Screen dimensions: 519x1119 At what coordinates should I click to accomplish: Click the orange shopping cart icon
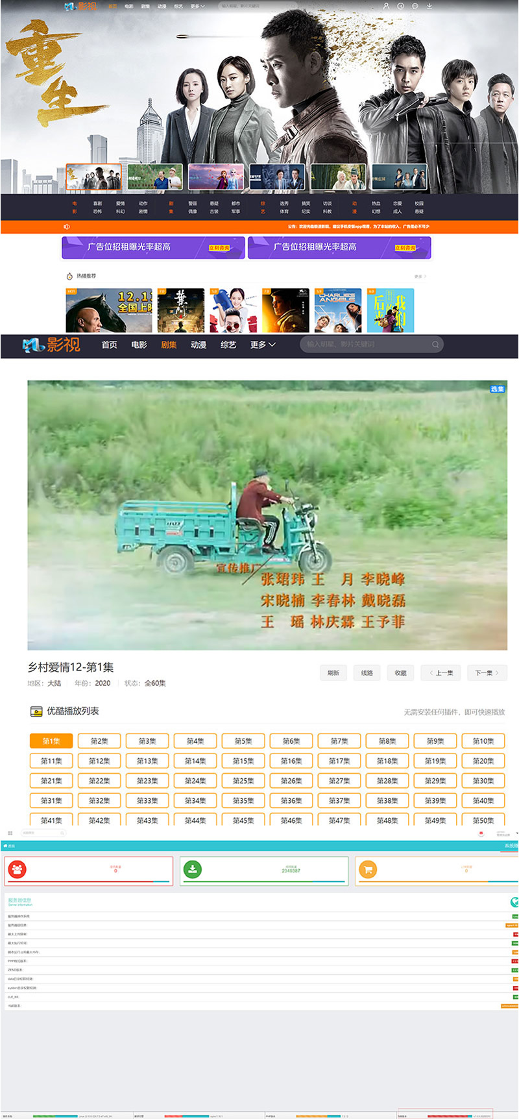click(368, 870)
